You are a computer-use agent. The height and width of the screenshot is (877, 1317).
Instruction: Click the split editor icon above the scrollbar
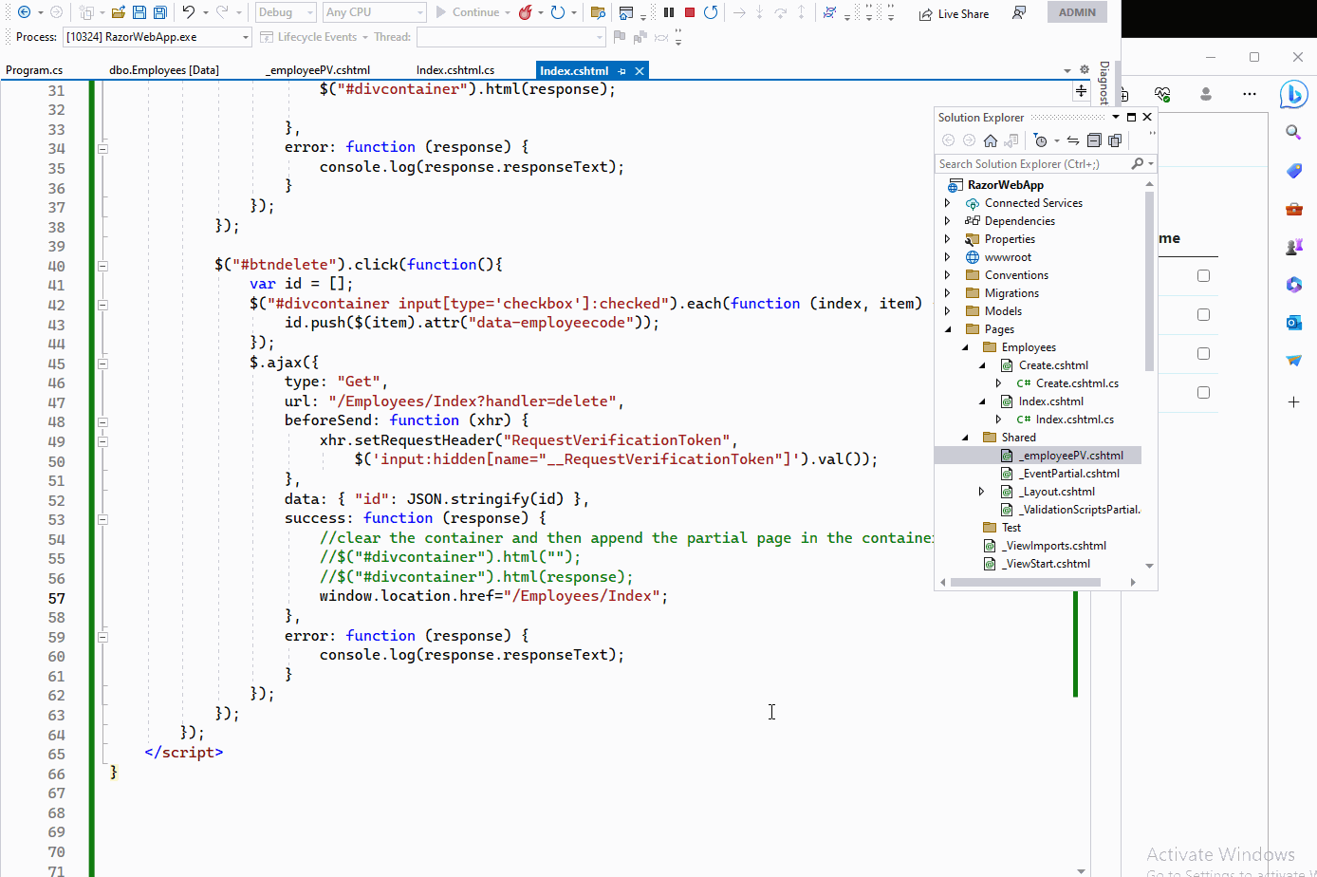(1081, 90)
